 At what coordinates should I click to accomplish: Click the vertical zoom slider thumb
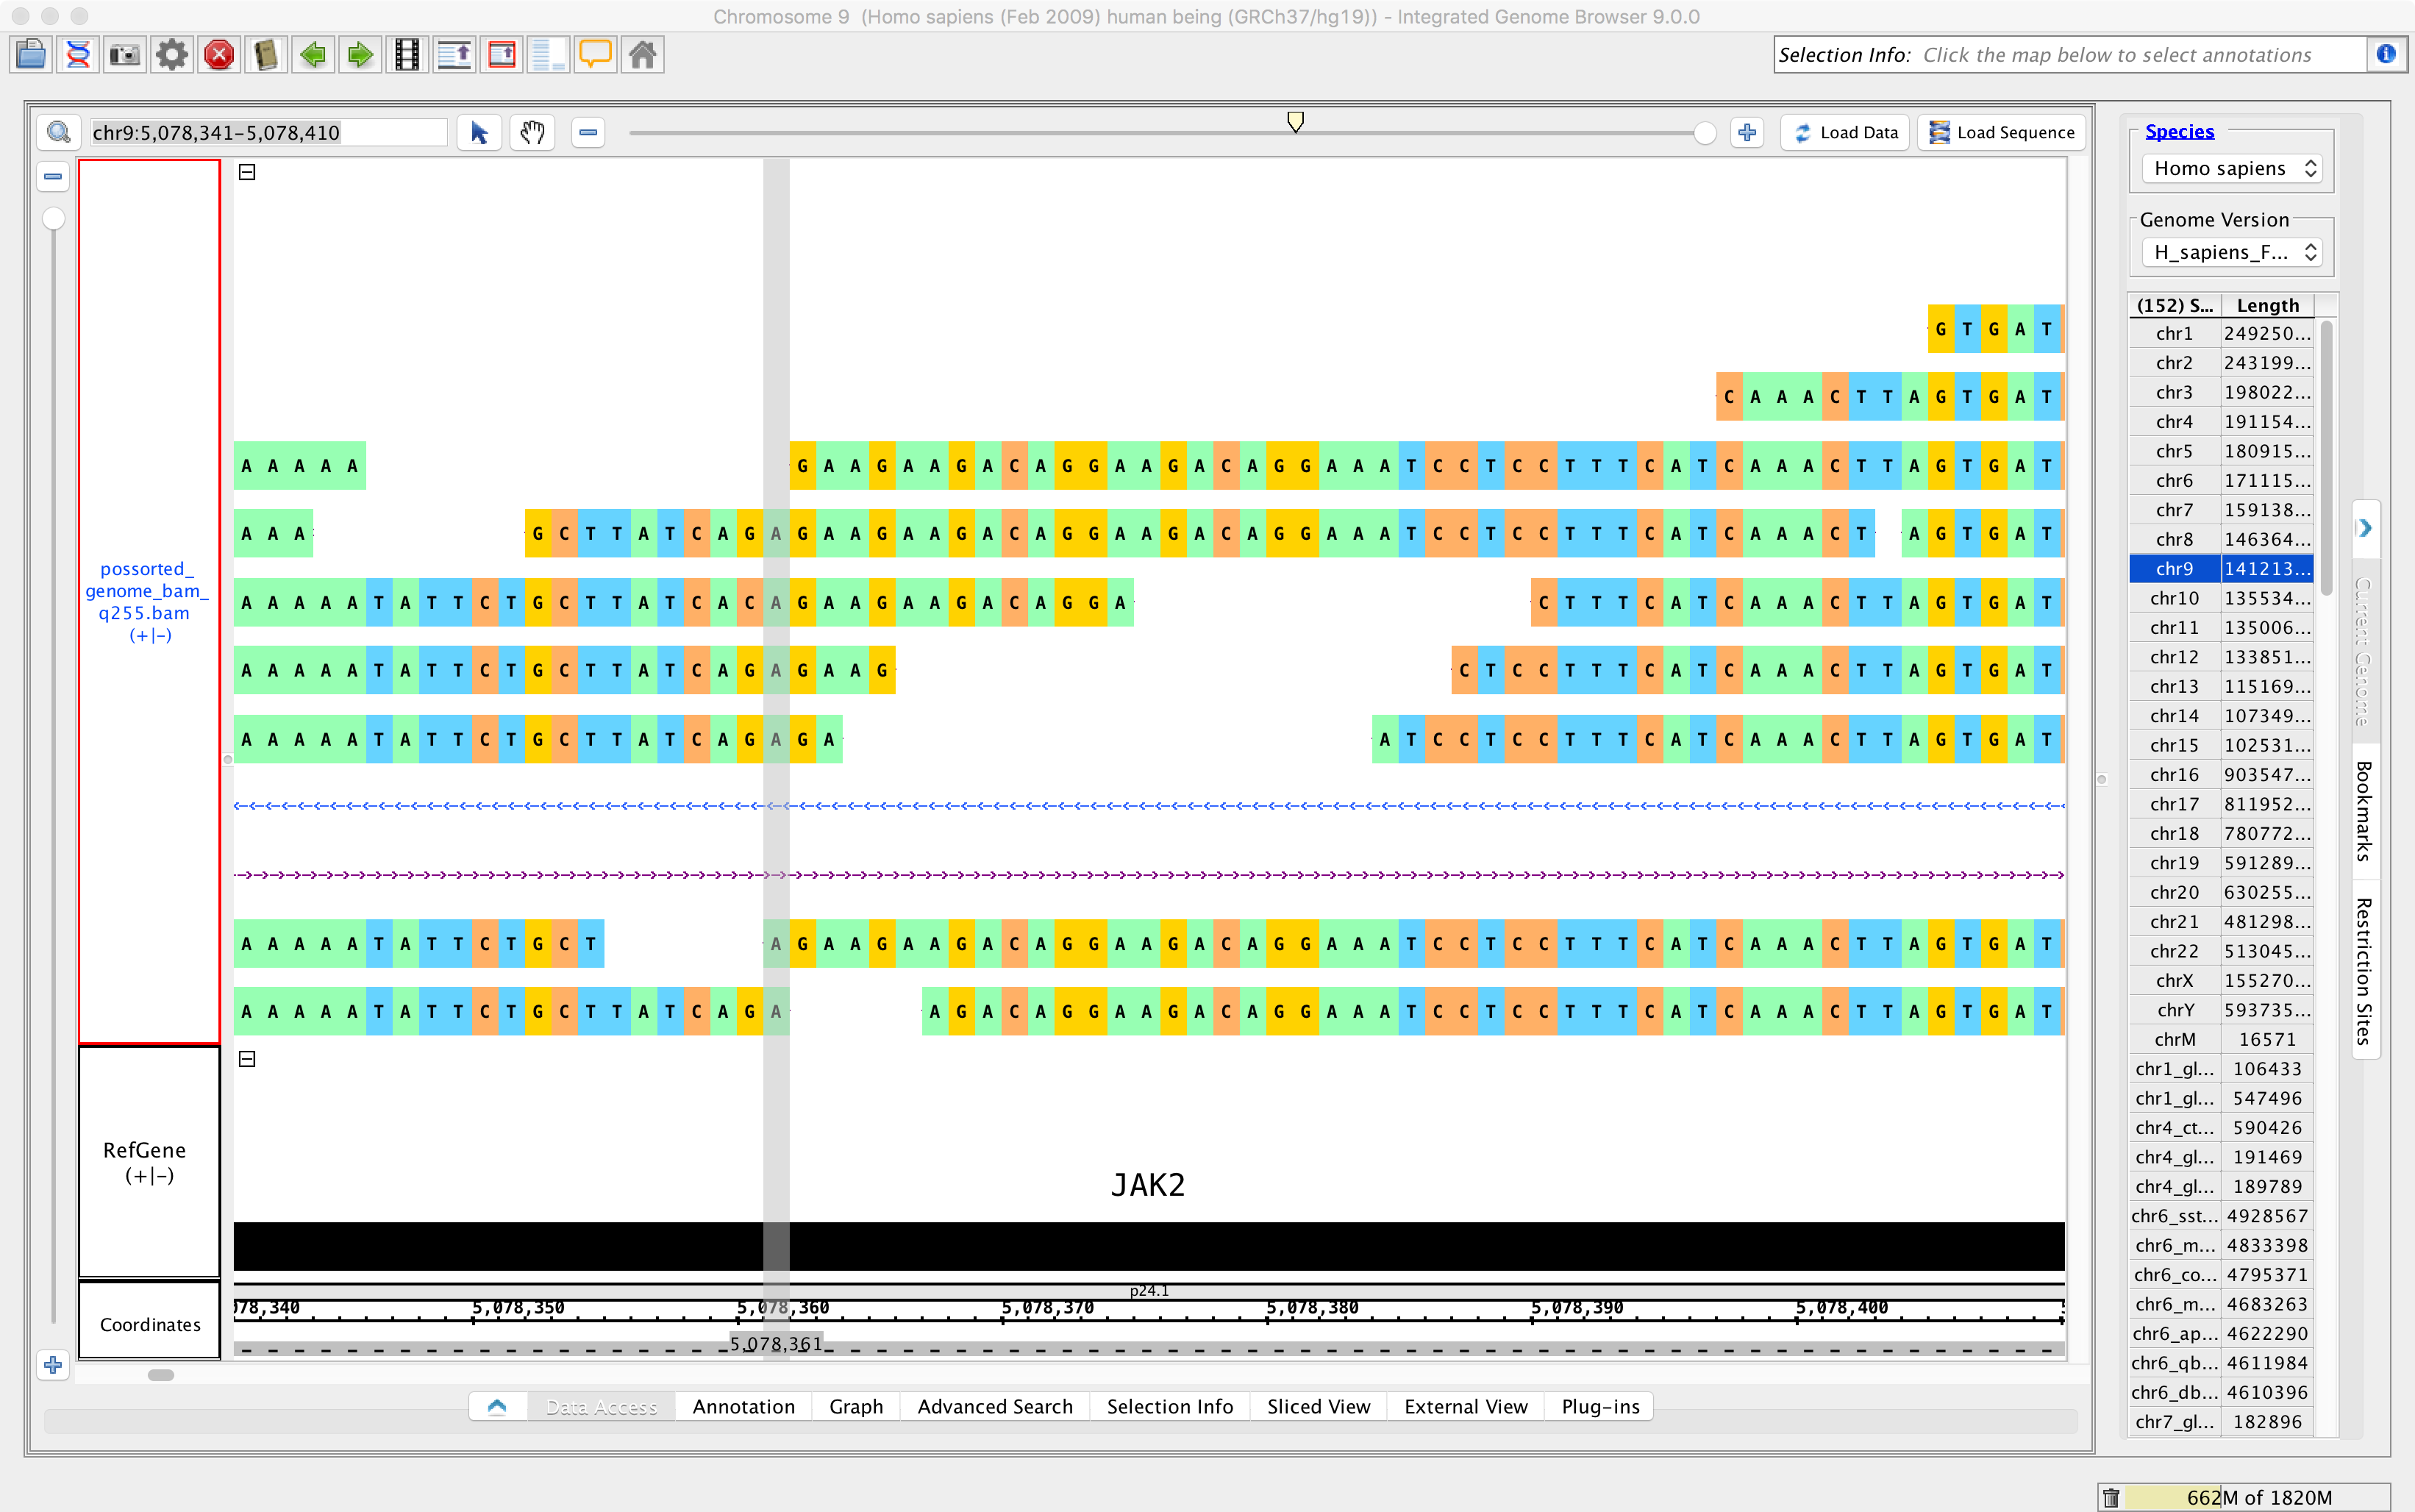[x=53, y=218]
